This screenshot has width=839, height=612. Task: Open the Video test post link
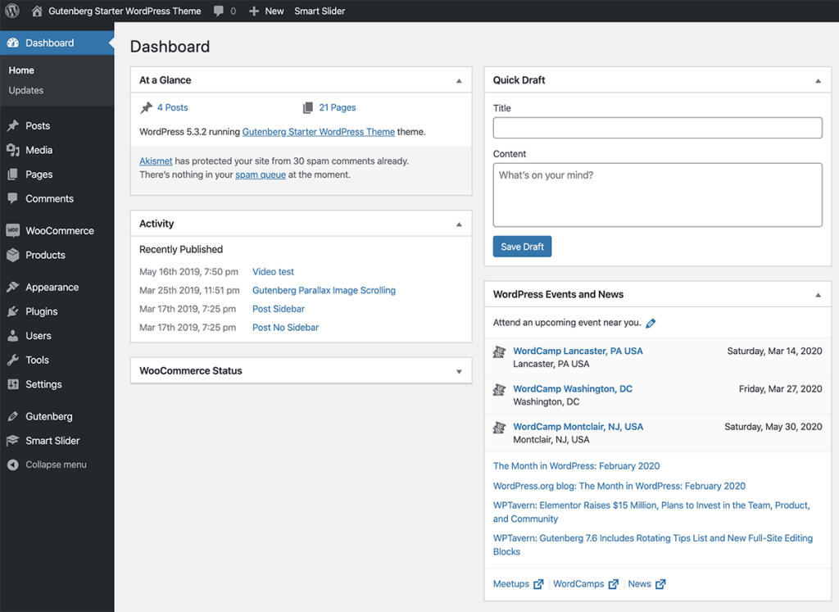273,272
